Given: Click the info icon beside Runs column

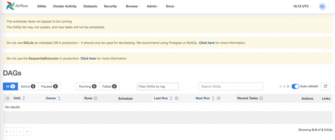Looking at the screenshot, I should tap(96, 98).
